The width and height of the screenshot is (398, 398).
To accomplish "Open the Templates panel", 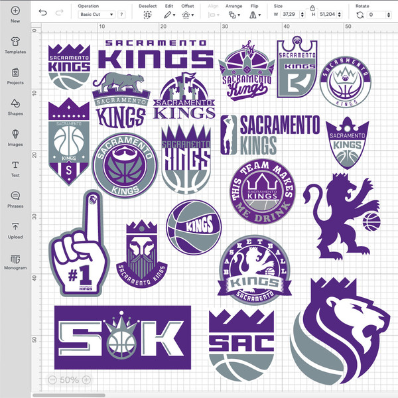I will [15, 45].
